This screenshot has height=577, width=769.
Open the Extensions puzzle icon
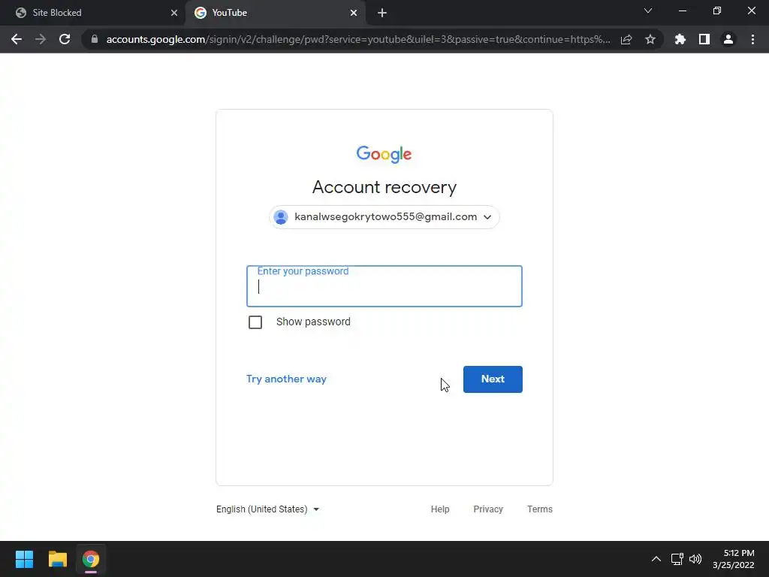[x=680, y=39]
